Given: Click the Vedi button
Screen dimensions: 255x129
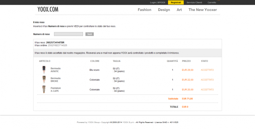Looking at the screenshot, I should [90, 34].
